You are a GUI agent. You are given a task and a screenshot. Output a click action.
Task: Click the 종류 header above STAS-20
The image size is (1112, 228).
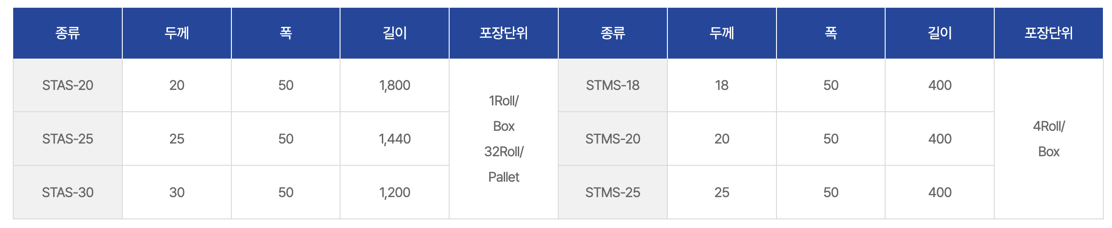point(68,33)
